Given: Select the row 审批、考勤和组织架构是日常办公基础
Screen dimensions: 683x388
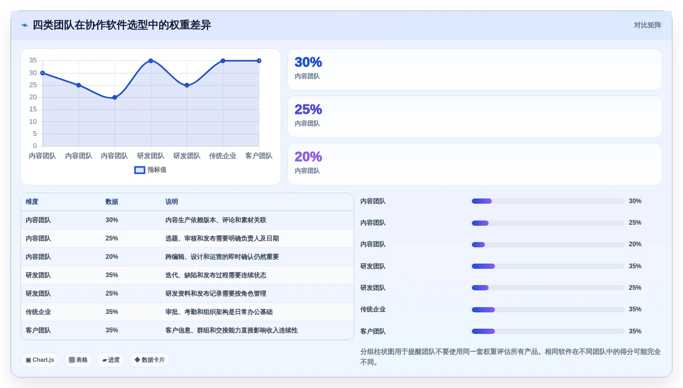Looking at the screenshot, I should pos(187,312).
